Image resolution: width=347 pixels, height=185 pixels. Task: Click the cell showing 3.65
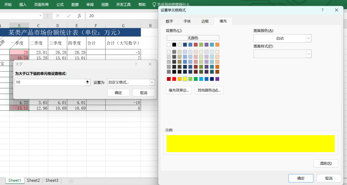click(x=38, y=102)
